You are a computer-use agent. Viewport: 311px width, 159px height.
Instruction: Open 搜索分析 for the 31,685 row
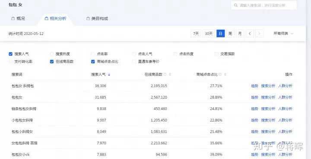(268, 97)
